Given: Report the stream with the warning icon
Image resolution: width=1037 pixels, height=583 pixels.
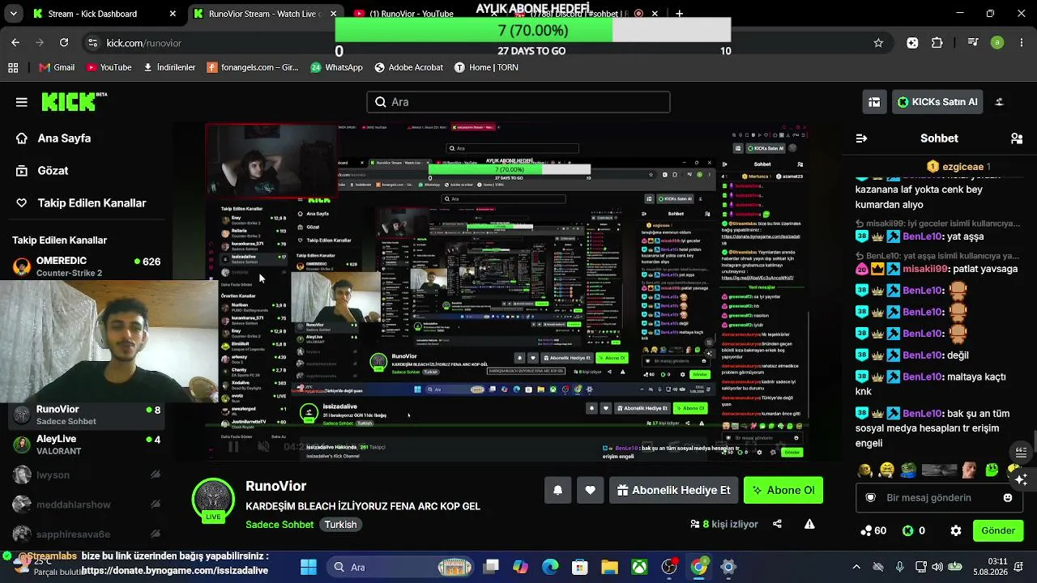Looking at the screenshot, I should (809, 524).
